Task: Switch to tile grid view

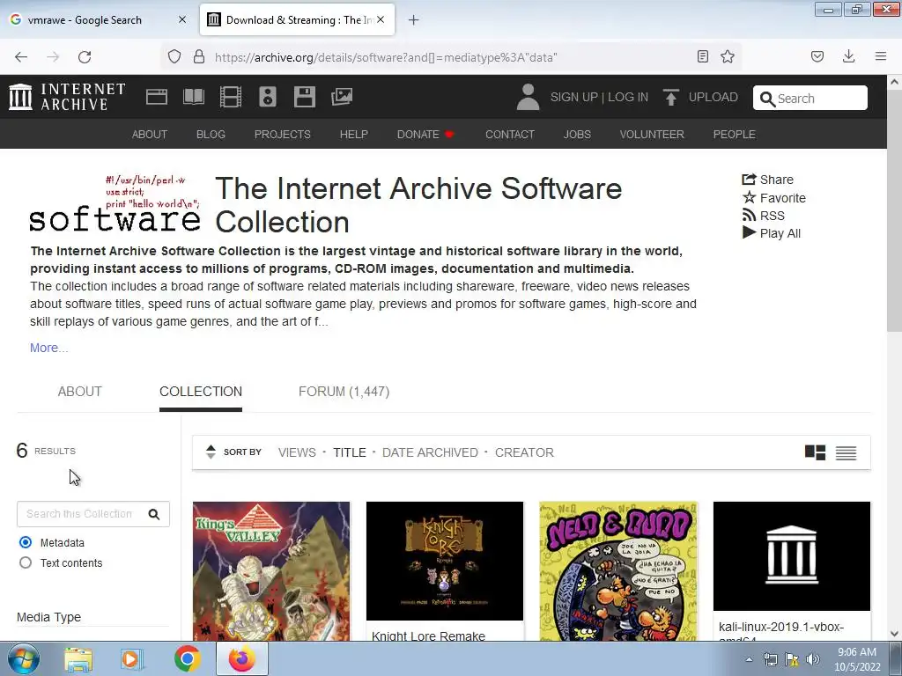Action: click(815, 453)
